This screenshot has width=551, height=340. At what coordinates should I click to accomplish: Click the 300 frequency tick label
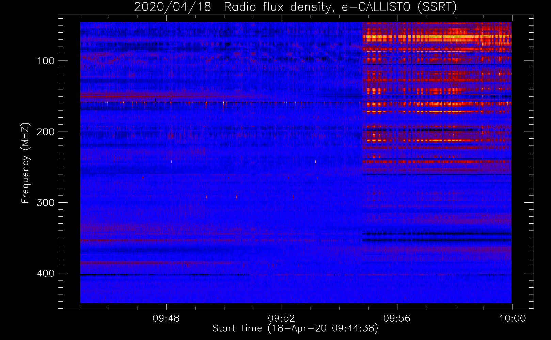[x=46, y=203]
